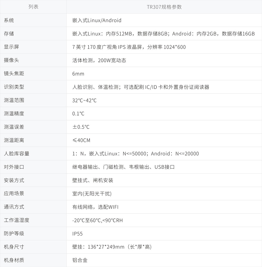This screenshot has height=267, width=262.
Task: Click the 列表 column header
Action: pyautogui.click(x=33, y=7)
